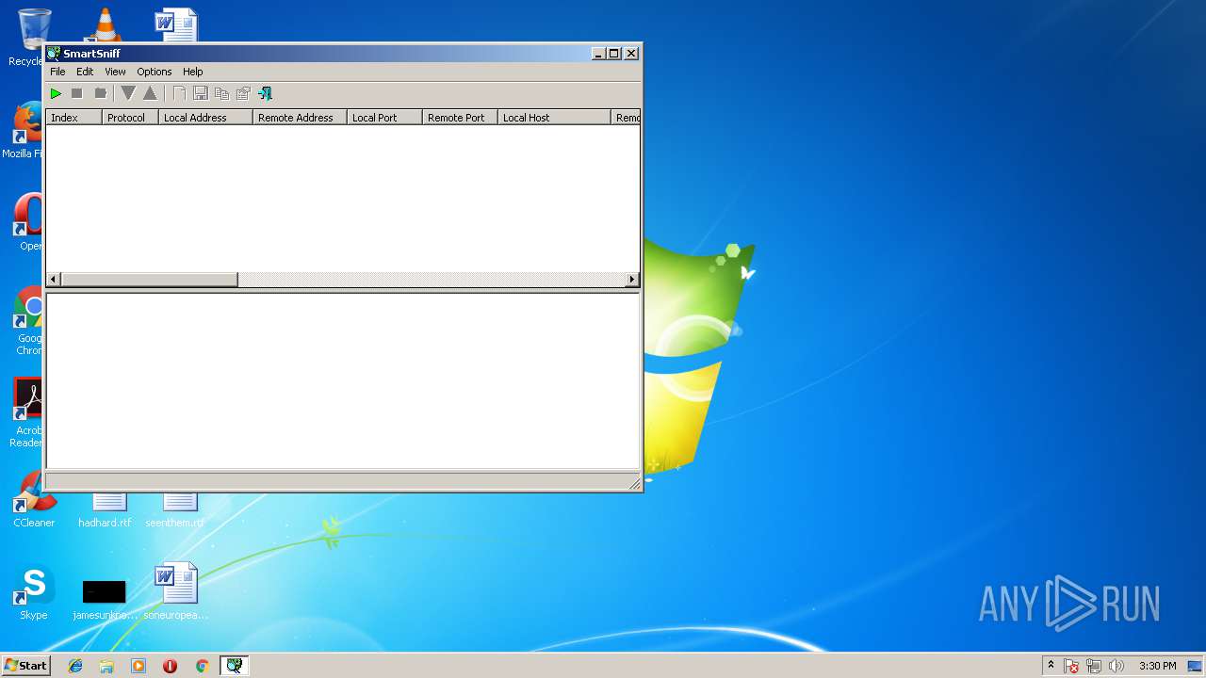Sort by the Protocol column header
This screenshot has width=1206, height=678.
point(130,118)
